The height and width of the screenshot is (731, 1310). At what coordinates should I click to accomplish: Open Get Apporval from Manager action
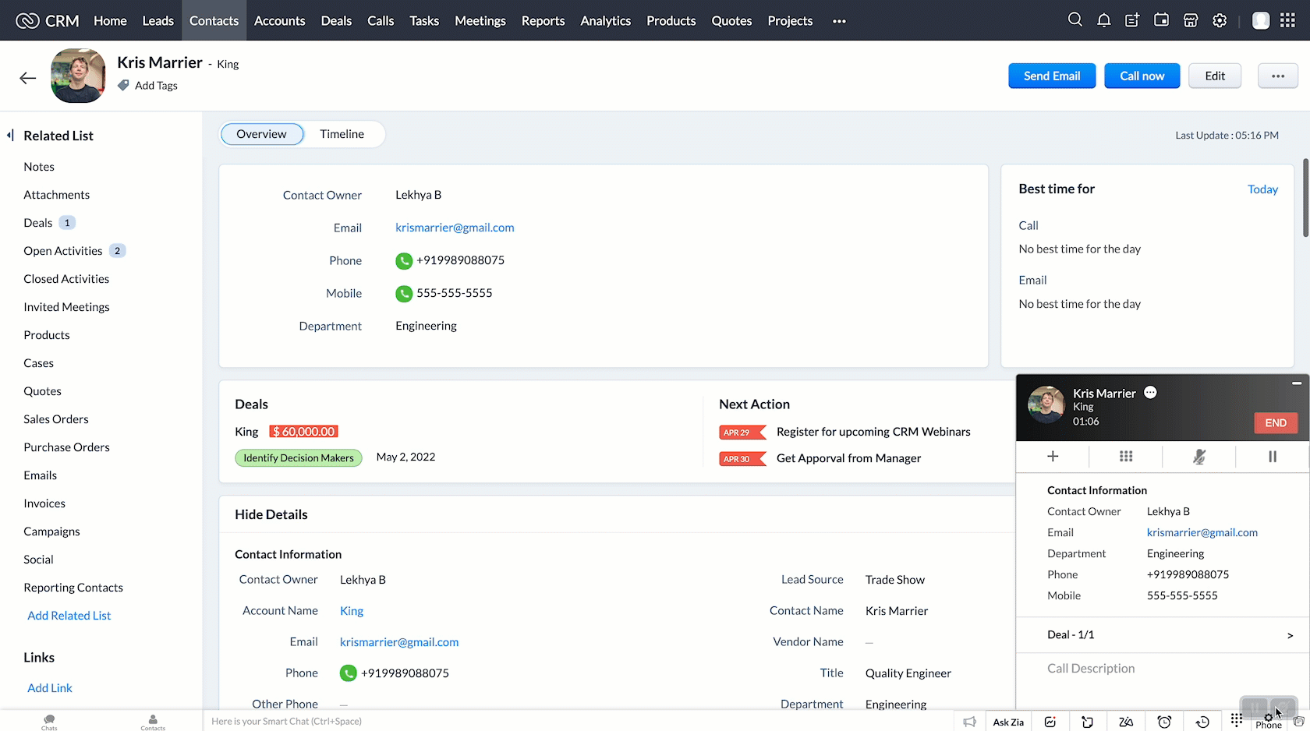[x=848, y=458]
